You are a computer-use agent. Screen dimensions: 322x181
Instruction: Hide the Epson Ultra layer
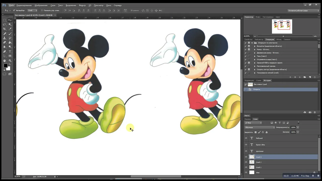point(246,145)
